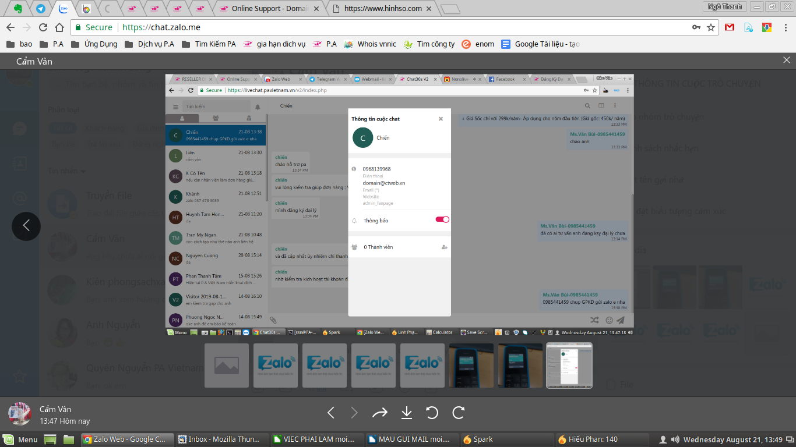The width and height of the screenshot is (796, 447).
Task: Open a new Chrome tab
Action: pos(450,9)
